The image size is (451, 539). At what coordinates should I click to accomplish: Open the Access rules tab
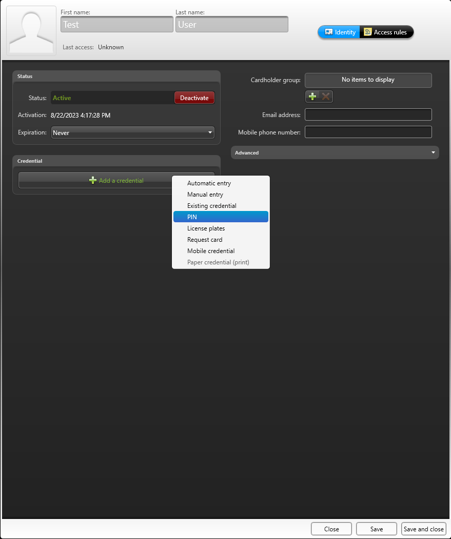pos(386,32)
